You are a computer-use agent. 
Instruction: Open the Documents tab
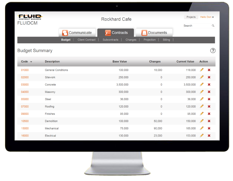154,33
